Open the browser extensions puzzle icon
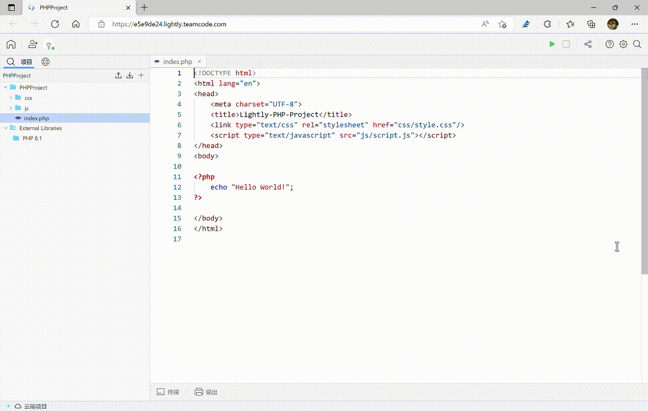Viewport: 648px width, 411px height. coord(547,24)
